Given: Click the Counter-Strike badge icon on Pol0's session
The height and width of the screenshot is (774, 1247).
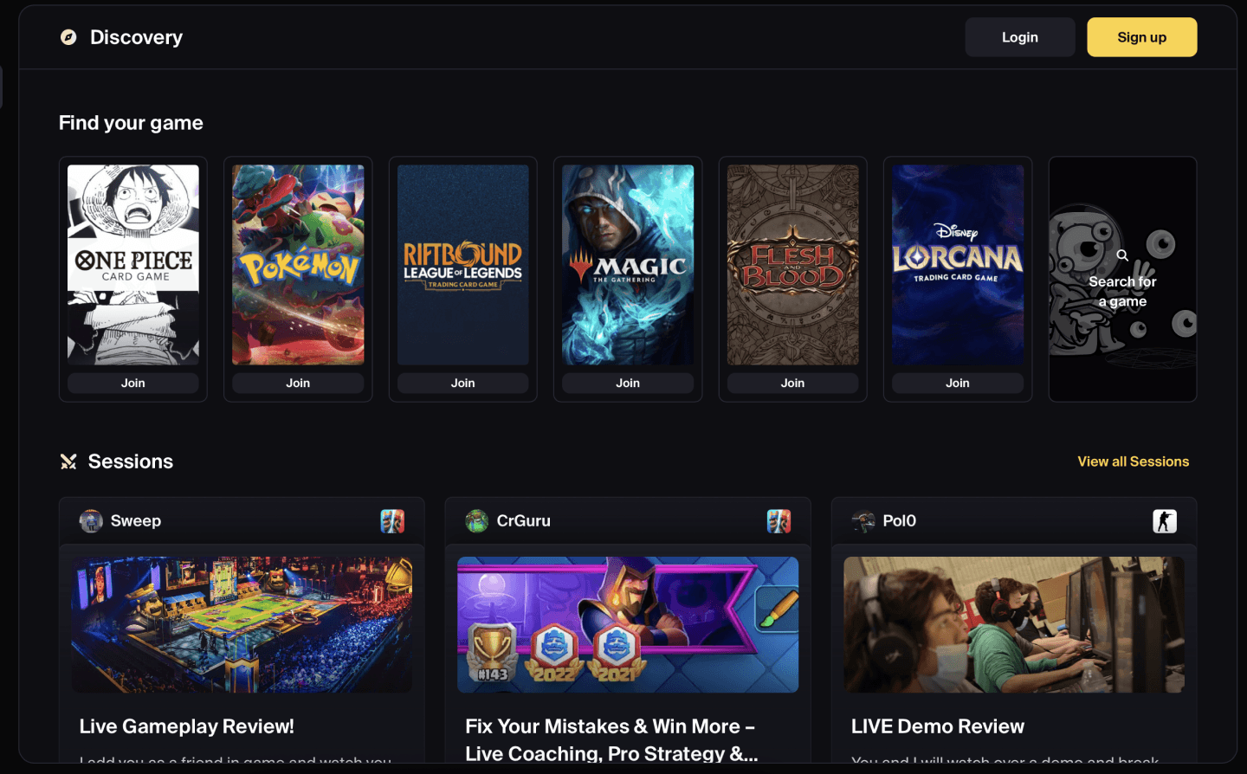Looking at the screenshot, I should coord(1165,521).
